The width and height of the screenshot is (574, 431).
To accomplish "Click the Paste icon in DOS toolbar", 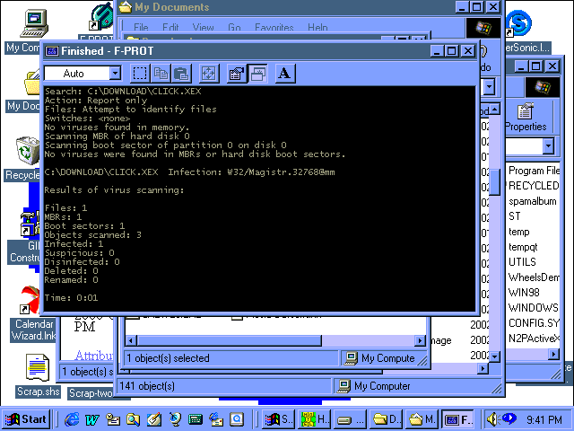I will (x=180, y=74).
